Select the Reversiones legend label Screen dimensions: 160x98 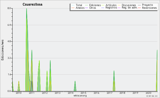click(149, 8)
